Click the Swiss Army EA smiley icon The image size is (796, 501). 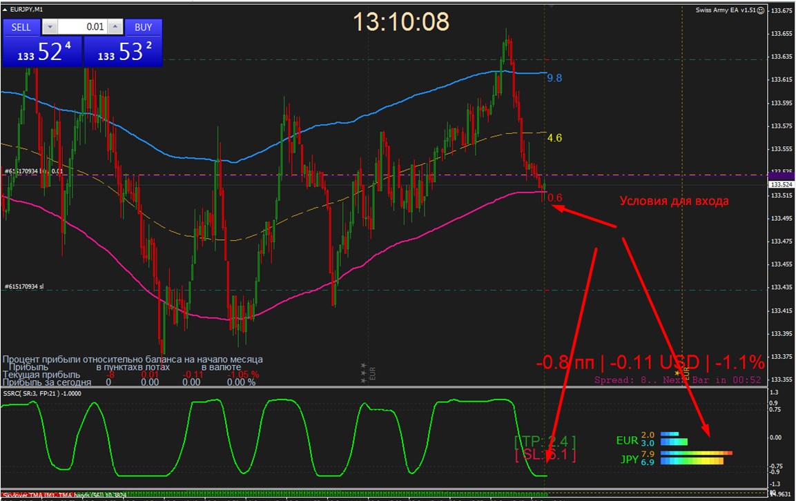click(x=761, y=10)
